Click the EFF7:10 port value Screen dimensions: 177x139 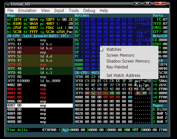(x=160, y=32)
